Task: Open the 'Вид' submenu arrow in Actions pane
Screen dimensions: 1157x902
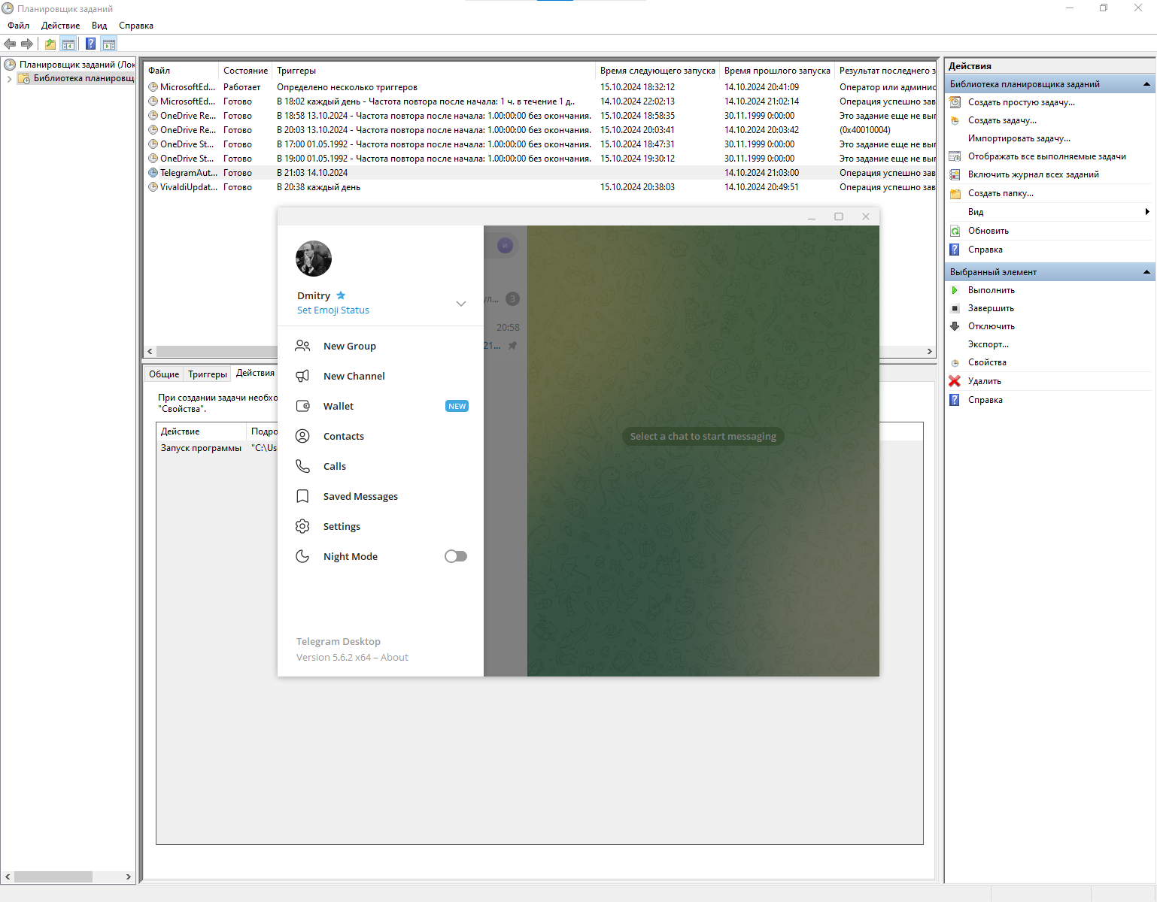Action: tap(1147, 212)
